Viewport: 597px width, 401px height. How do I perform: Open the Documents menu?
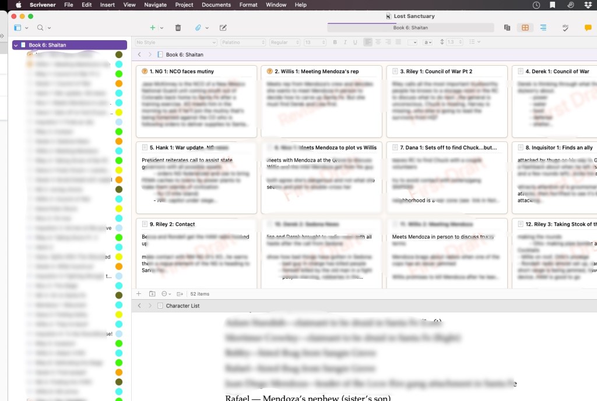(216, 5)
